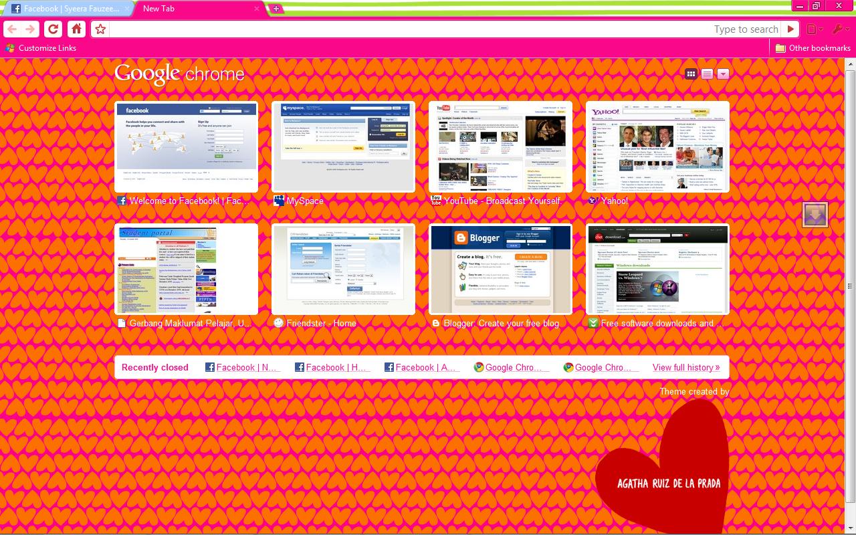Viewport: 856px width, 535px height.
Task: Open a new tab with the plus button
Action: coord(276,9)
